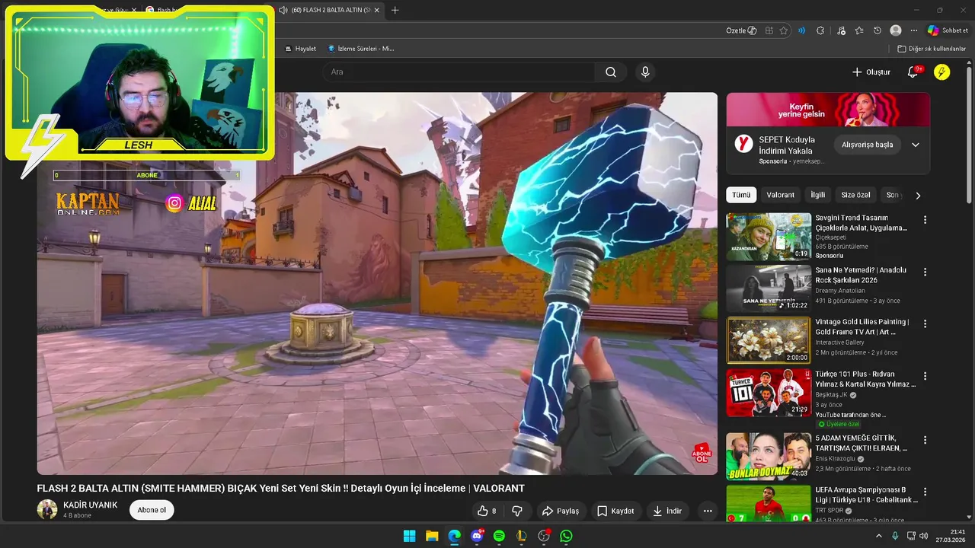Click the Paylaş share button
Viewport: 975px width, 548px height.
[560, 511]
